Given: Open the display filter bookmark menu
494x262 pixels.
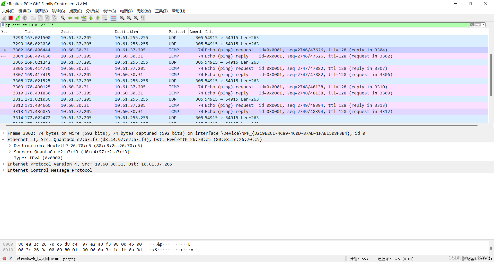Looking at the screenshot, I should (x=3, y=25).
